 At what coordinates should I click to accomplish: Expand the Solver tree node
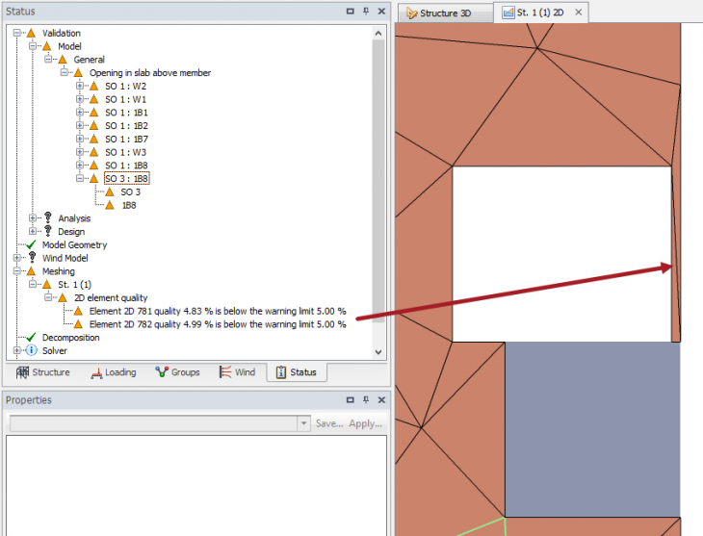[x=17, y=350]
